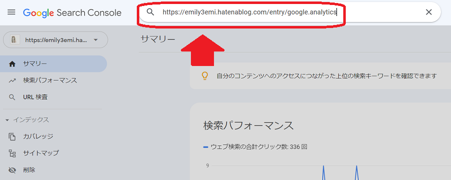Open 検索パフォーマンス in the sidebar
The width and height of the screenshot is (451, 180).
click(x=54, y=80)
